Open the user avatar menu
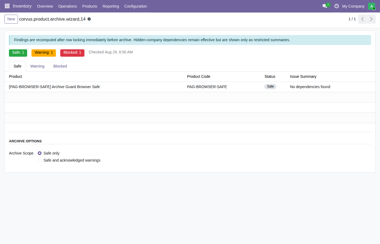 click(372, 6)
